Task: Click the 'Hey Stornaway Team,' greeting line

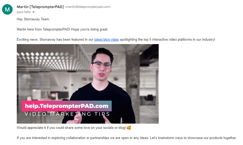Action: (x=33, y=19)
